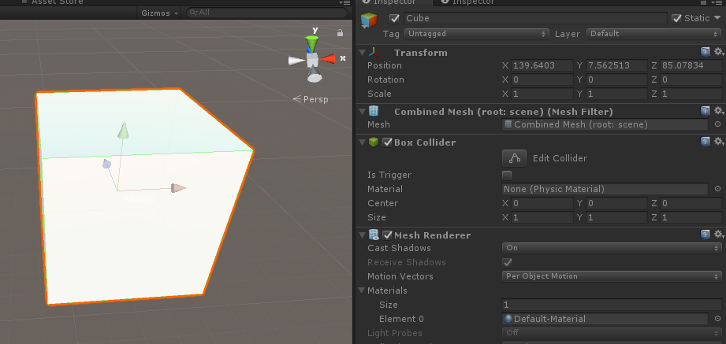726x344 pixels.
Task: Click the red X axis cone on scene gizmo
Action: point(329,58)
